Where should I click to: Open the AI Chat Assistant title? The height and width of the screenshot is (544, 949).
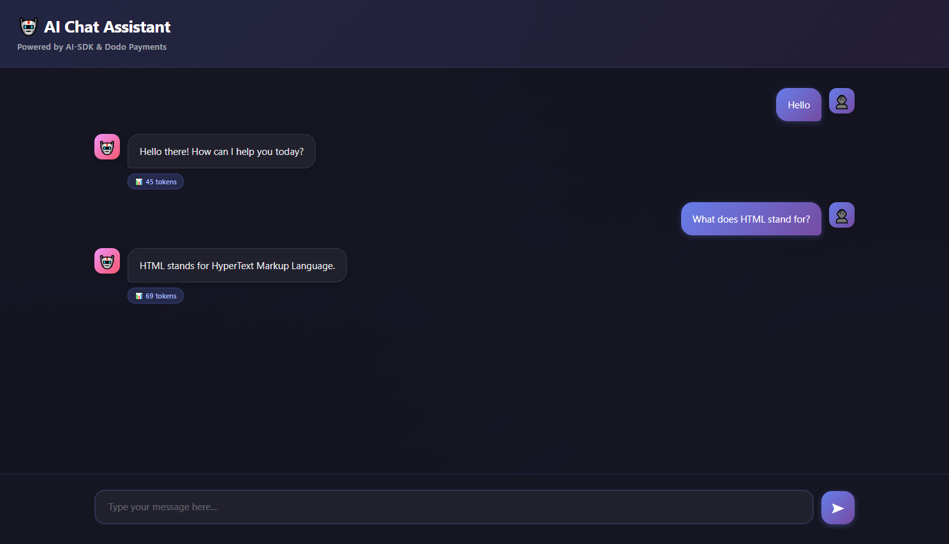click(107, 27)
